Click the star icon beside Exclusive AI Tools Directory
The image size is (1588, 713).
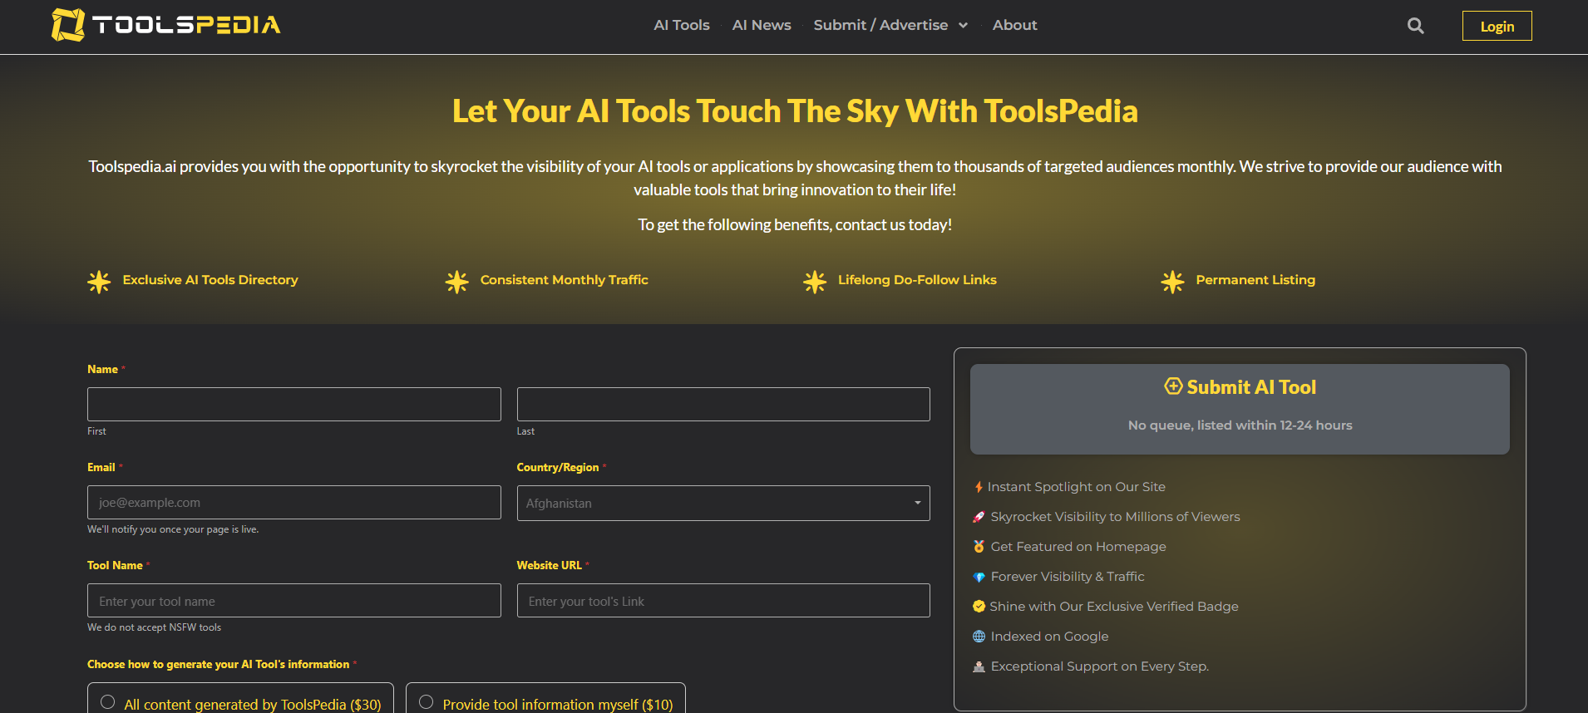coord(99,282)
